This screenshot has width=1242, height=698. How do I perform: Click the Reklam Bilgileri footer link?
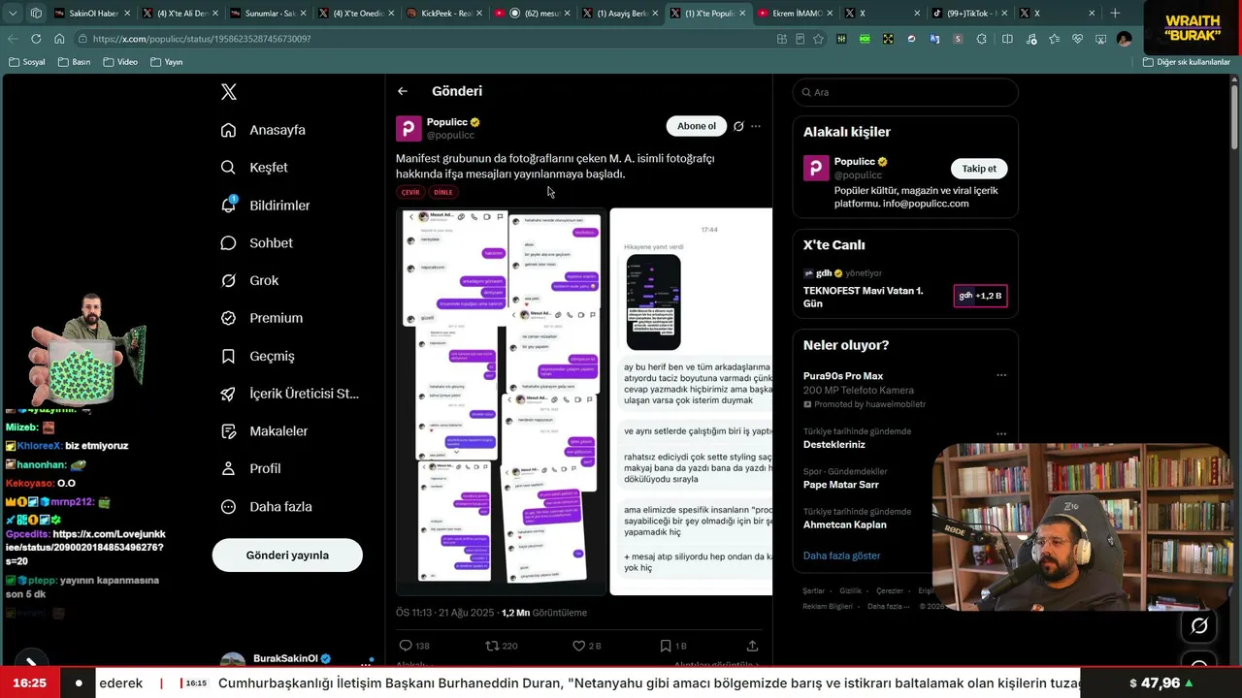point(828,607)
